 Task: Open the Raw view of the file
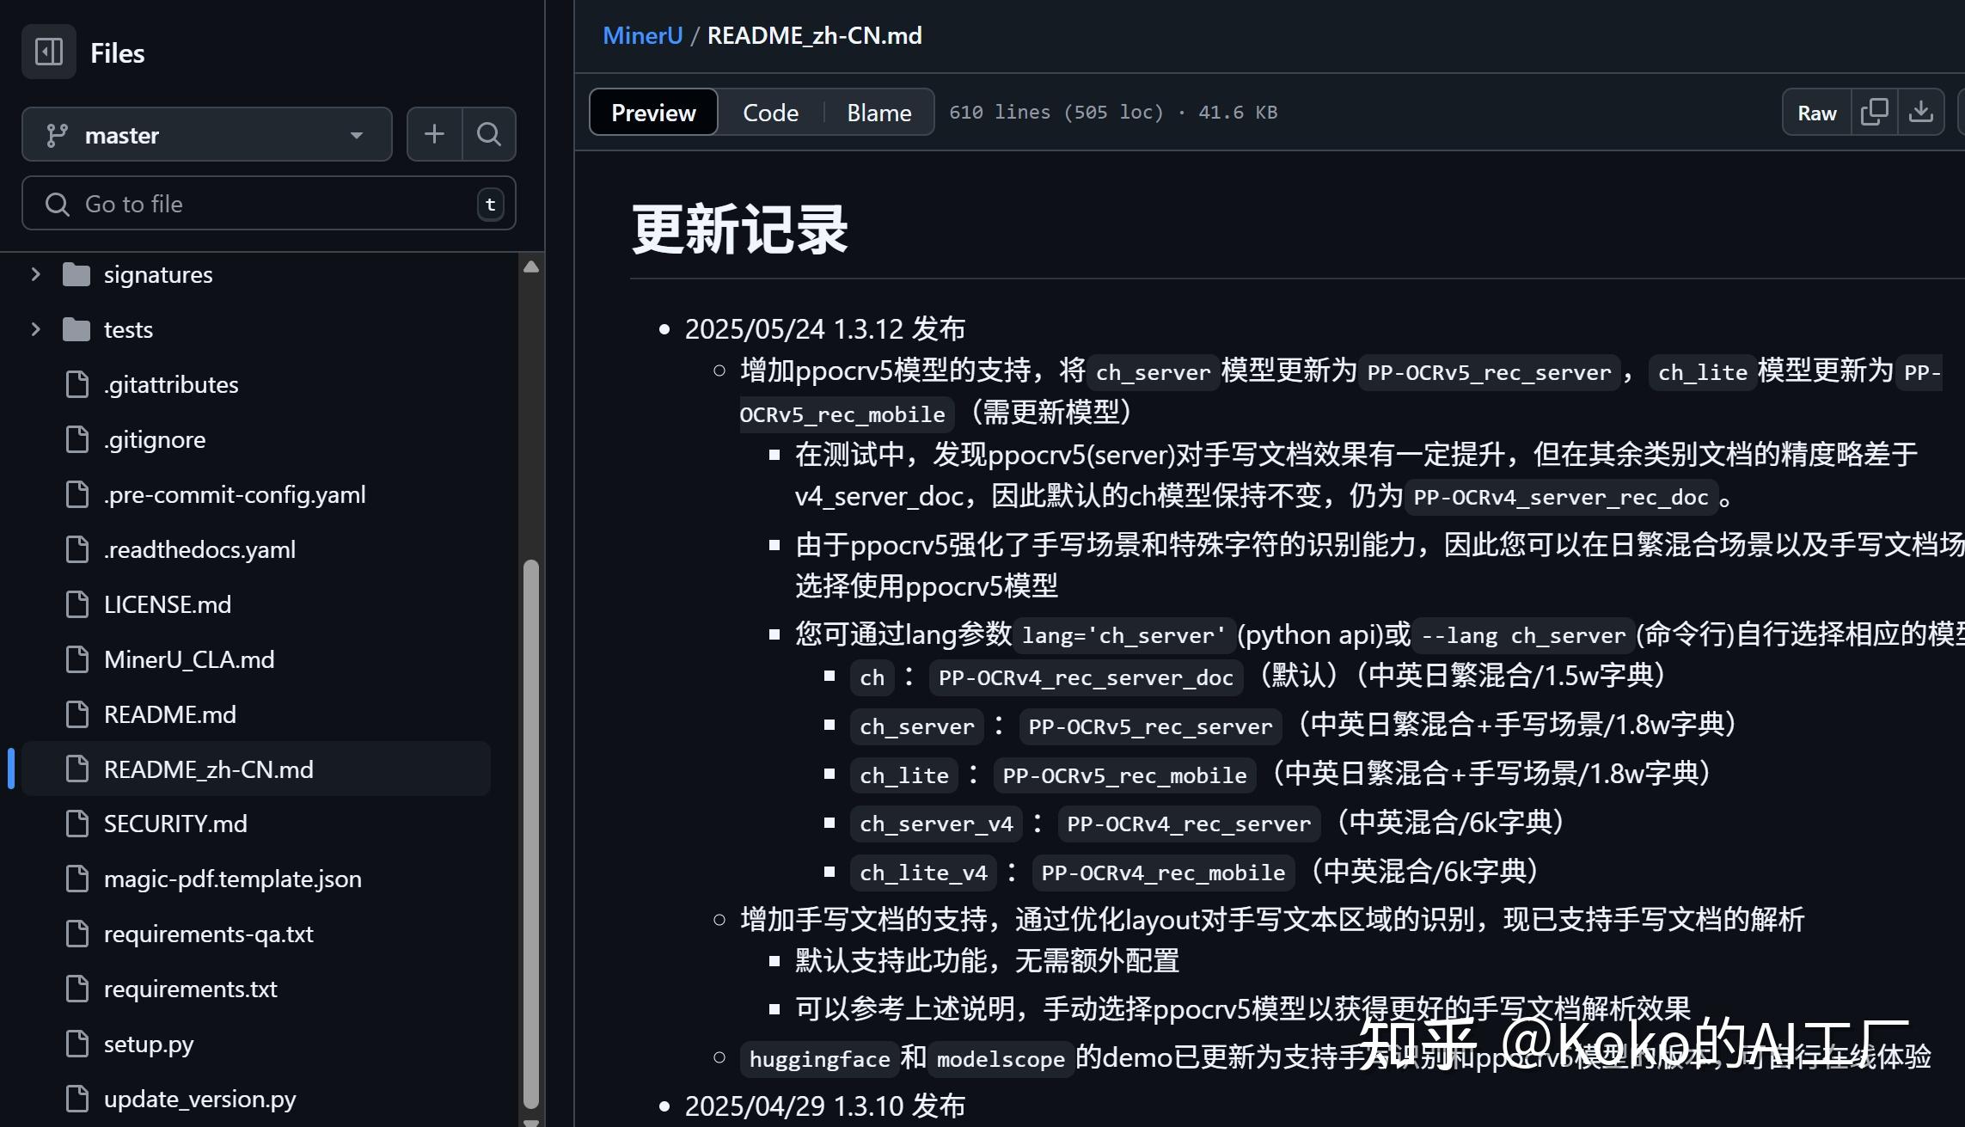coord(1816,112)
